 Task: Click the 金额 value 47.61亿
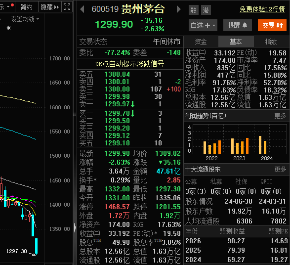pyautogui.click(x=168, y=171)
